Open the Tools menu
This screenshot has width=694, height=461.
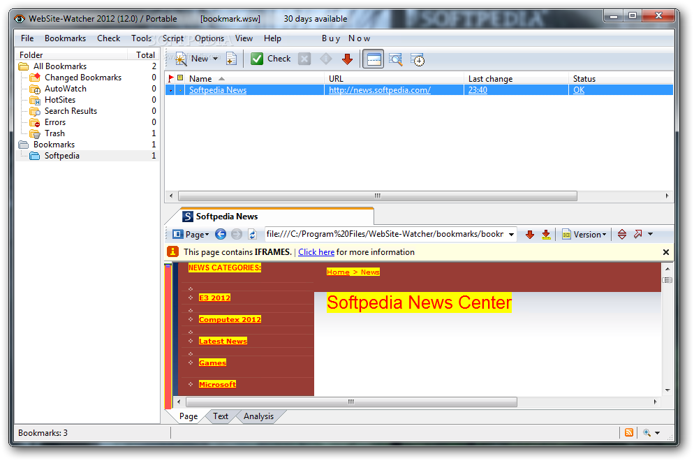pos(141,38)
